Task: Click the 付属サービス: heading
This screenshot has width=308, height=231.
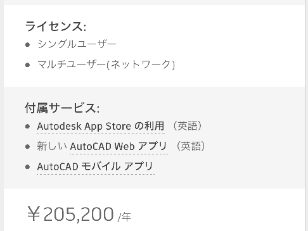Action: pyautogui.click(x=62, y=108)
